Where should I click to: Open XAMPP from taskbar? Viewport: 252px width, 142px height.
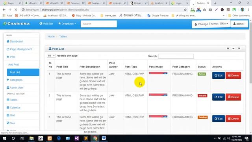50,138
